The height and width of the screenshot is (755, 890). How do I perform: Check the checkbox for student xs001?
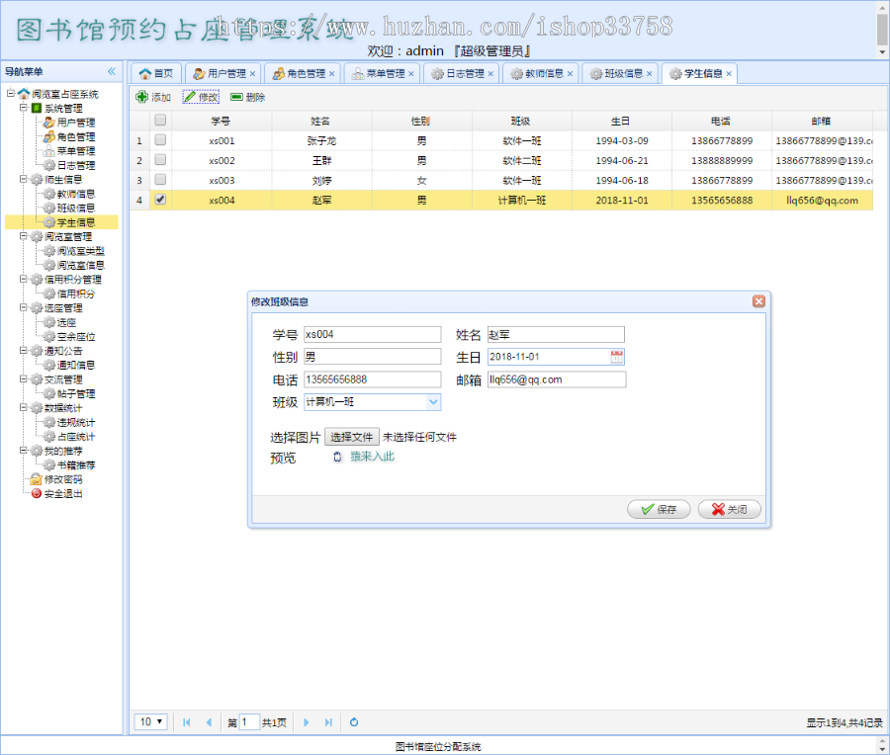158,140
